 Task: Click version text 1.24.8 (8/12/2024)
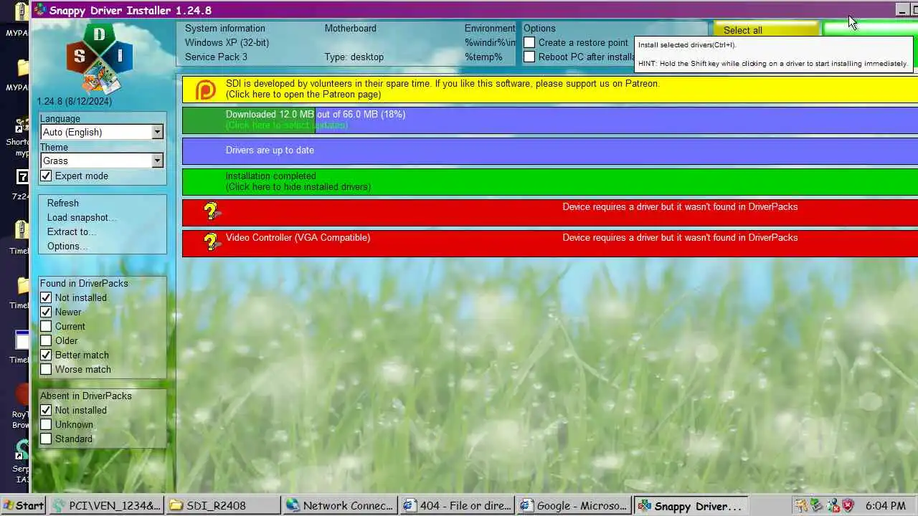point(75,101)
